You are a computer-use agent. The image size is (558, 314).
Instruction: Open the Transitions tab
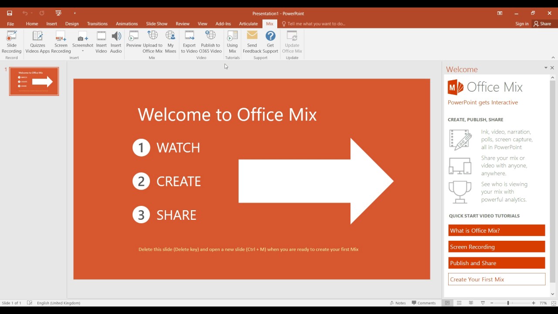click(x=97, y=24)
